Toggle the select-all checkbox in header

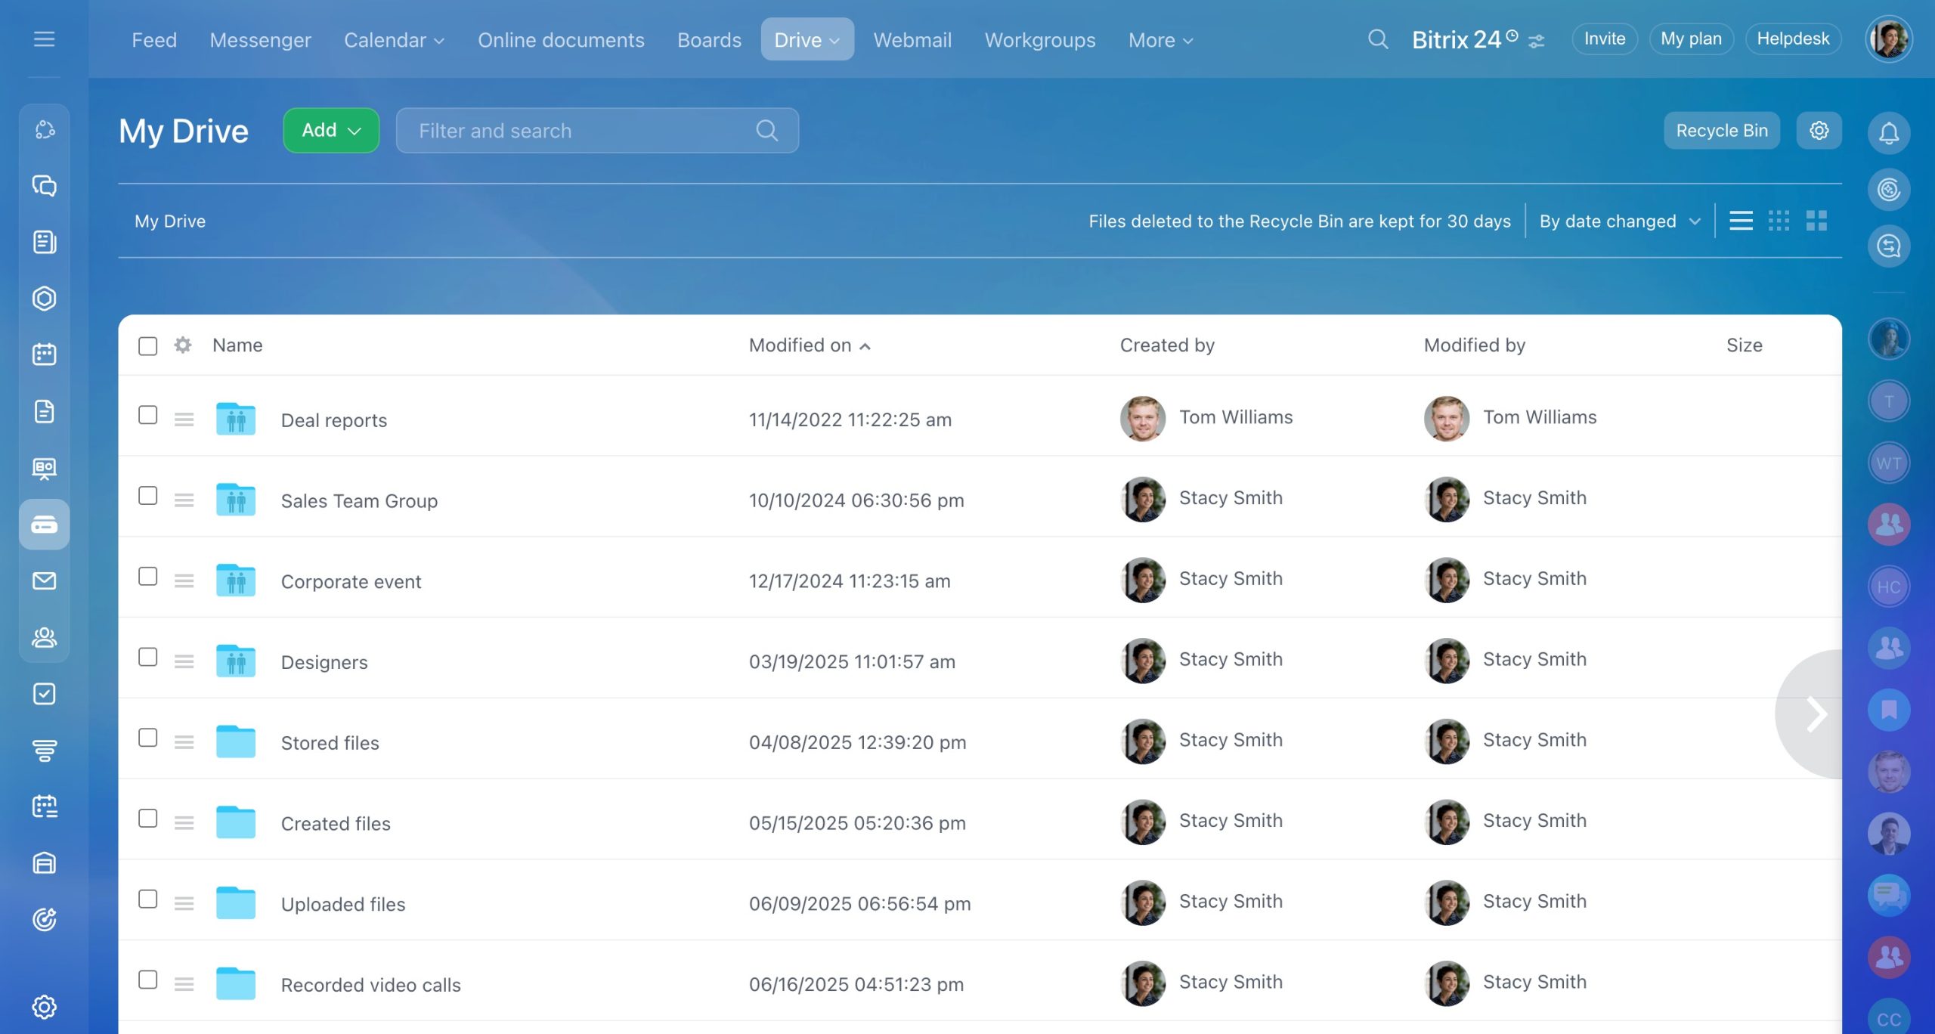tap(148, 346)
